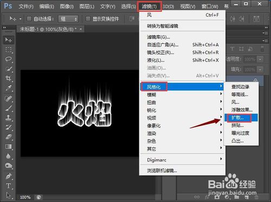The image size is (271, 202).
Task: Click the Move tool preset icon in options bar
Action: [12, 18]
